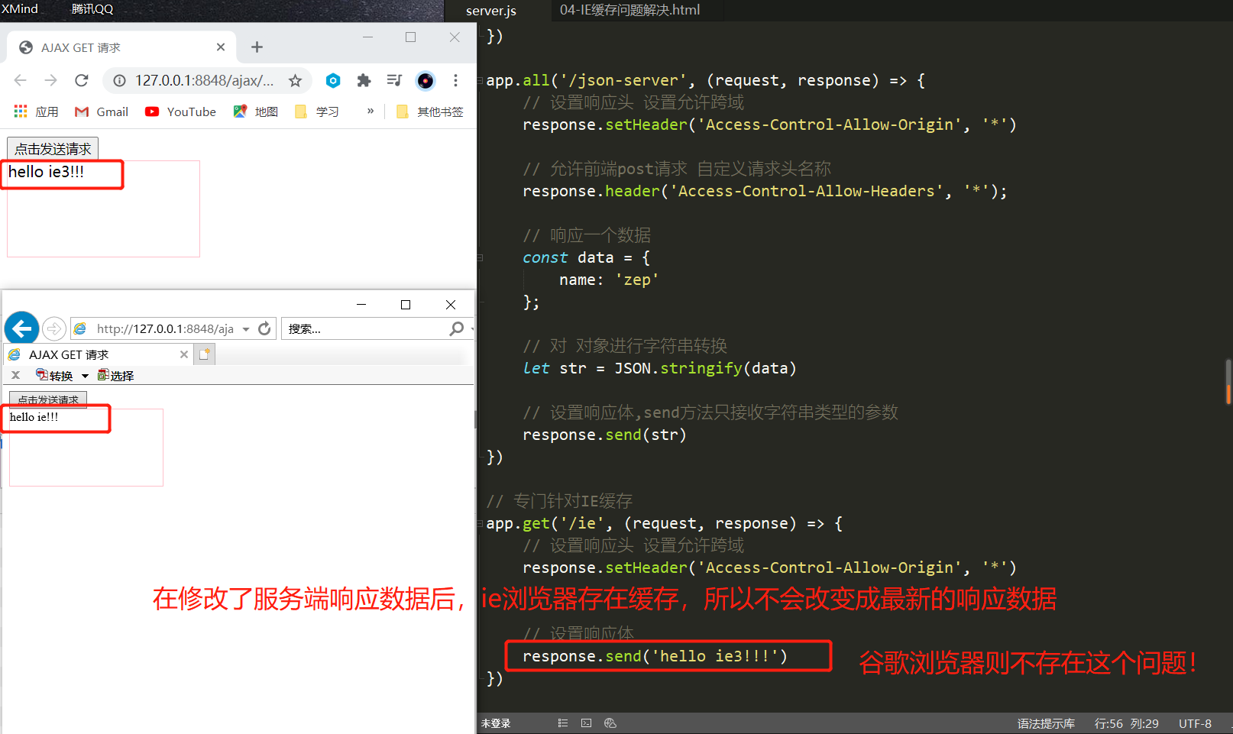The width and height of the screenshot is (1233, 734).
Task: Collapse the const data code fold
Action: click(481, 257)
